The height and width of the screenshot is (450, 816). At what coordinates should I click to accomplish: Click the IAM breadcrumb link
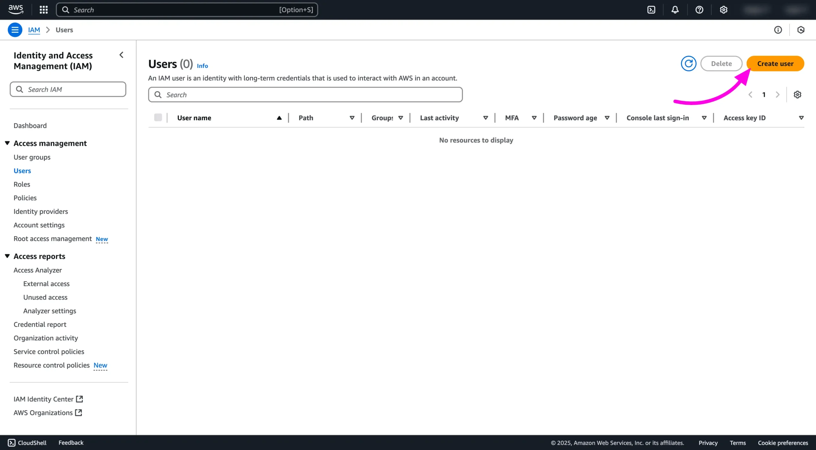(x=34, y=30)
